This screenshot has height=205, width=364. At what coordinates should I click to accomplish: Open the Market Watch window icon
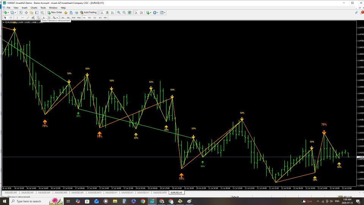point(20,13)
